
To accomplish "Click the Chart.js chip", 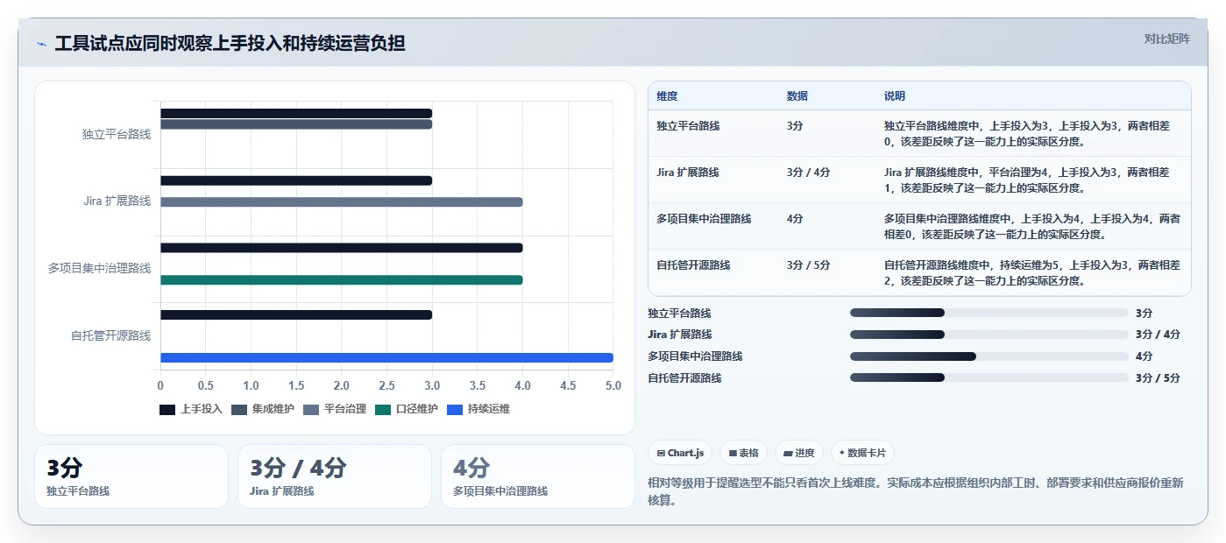I will 681,453.
